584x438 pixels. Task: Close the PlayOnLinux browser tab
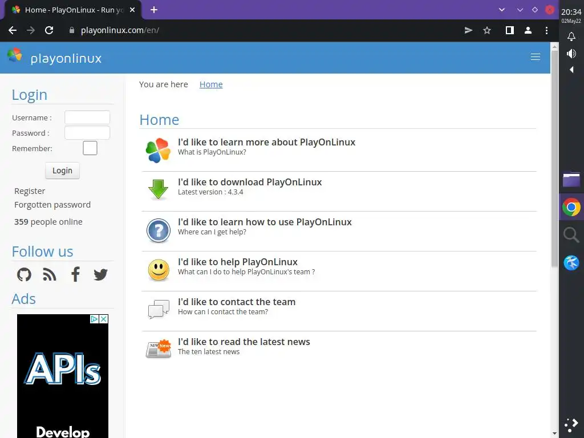tap(132, 10)
